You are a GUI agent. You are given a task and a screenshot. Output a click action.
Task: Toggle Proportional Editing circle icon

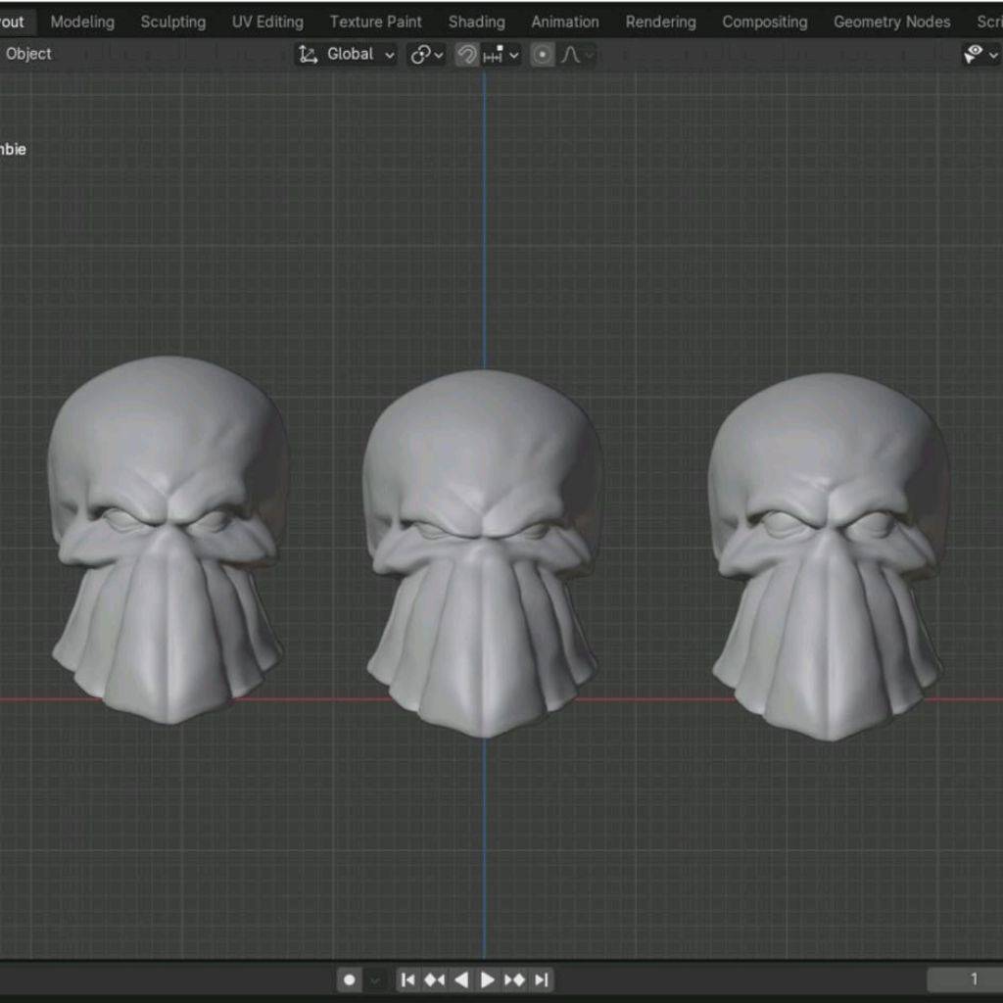tap(543, 55)
